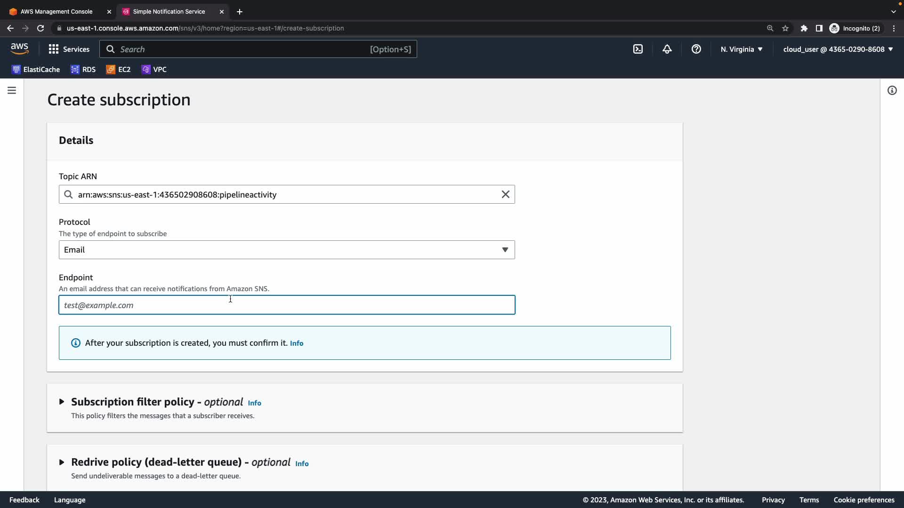This screenshot has width=904, height=508.
Task: Open the ElastiCache shortcut
Action: click(x=36, y=70)
